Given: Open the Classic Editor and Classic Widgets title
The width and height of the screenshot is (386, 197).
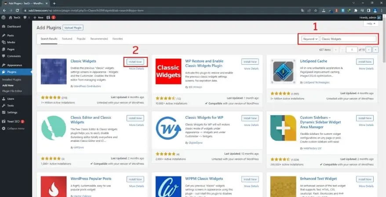Looking at the screenshot, I should point(91,120).
